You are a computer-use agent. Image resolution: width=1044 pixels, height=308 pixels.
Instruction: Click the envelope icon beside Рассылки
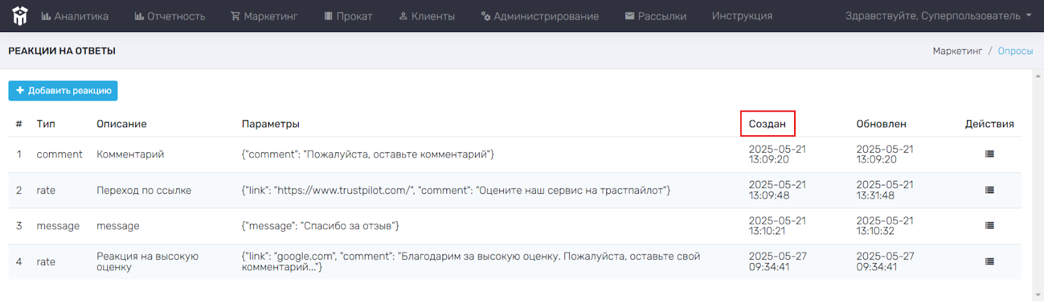(x=630, y=16)
